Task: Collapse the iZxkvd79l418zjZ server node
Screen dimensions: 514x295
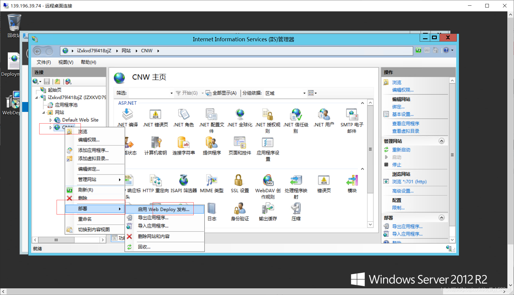Action: tap(37, 98)
